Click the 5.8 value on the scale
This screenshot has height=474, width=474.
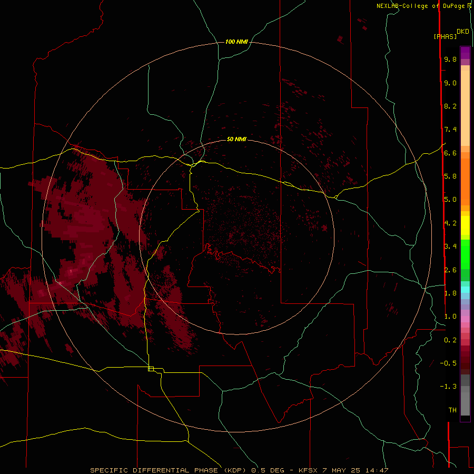pos(450,176)
